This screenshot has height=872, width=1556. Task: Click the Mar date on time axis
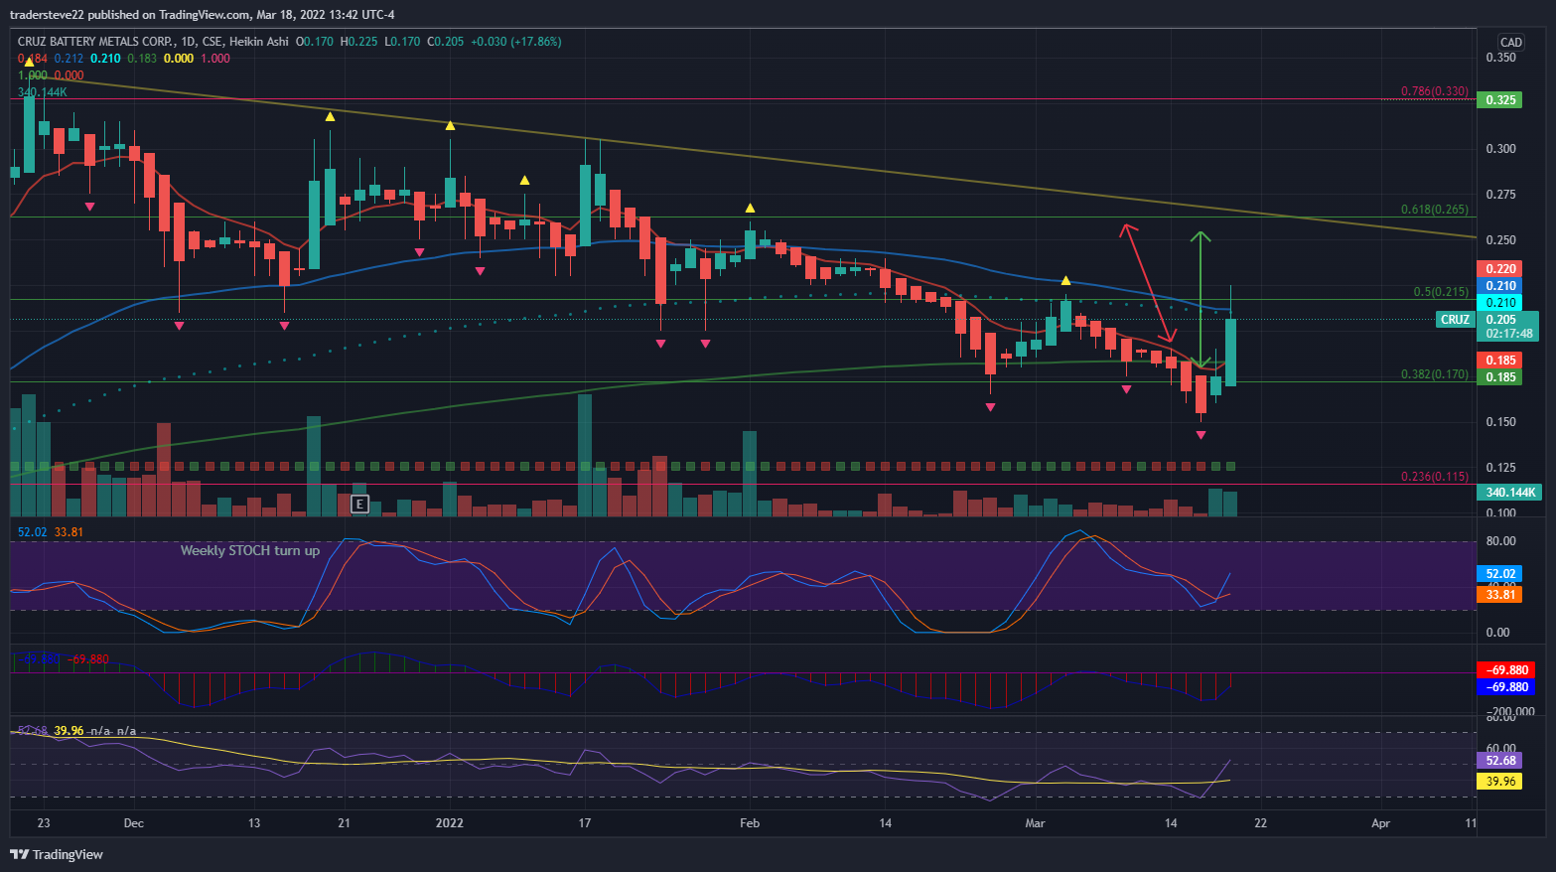(1036, 823)
